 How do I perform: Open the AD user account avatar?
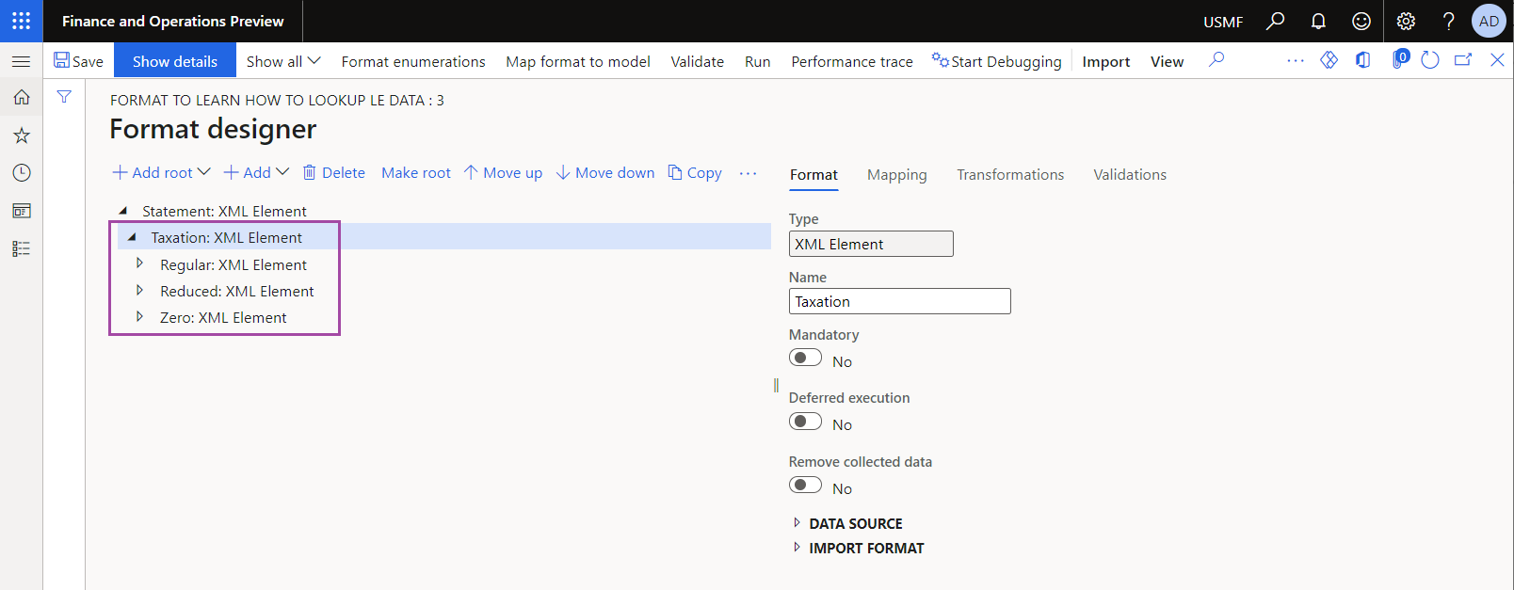1489,21
